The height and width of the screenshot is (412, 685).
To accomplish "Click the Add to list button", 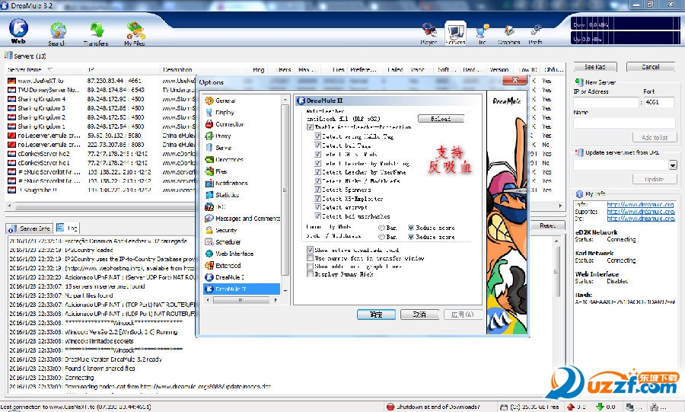I will 655,138.
